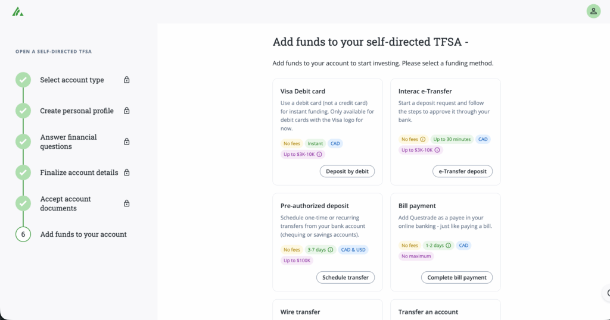Click lock icon beside Answer financial questions
The height and width of the screenshot is (320, 610).
pos(126,142)
